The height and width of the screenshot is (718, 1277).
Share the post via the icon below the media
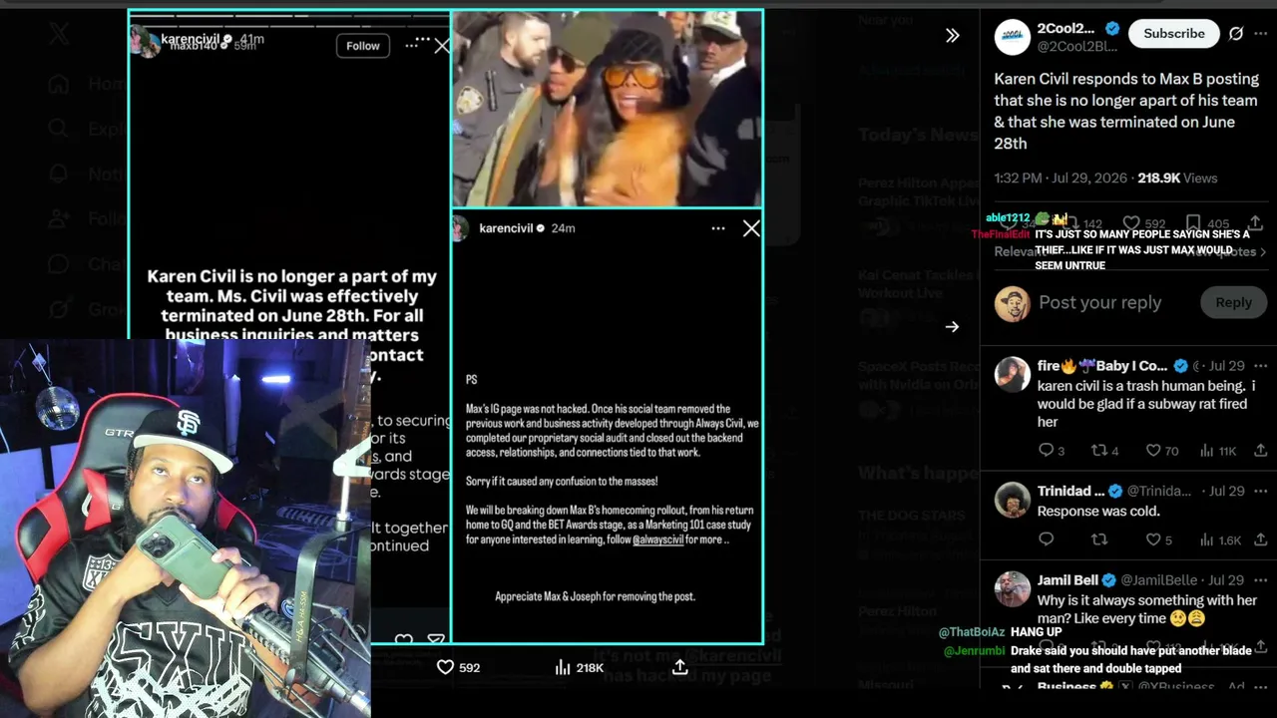pos(680,667)
